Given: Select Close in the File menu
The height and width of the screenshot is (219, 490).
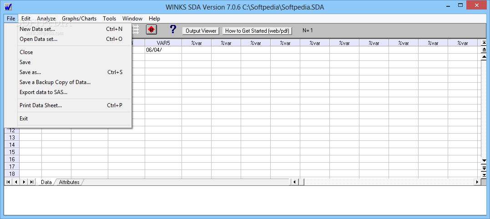Looking at the screenshot, I should tap(71, 52).
